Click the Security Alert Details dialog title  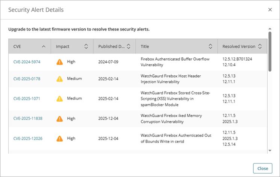tap(36, 10)
